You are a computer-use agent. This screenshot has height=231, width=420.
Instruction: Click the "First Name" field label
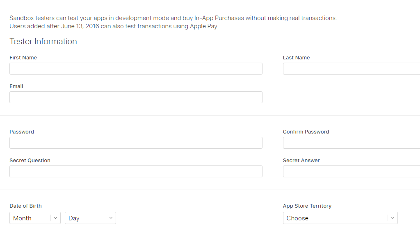[x=23, y=58]
